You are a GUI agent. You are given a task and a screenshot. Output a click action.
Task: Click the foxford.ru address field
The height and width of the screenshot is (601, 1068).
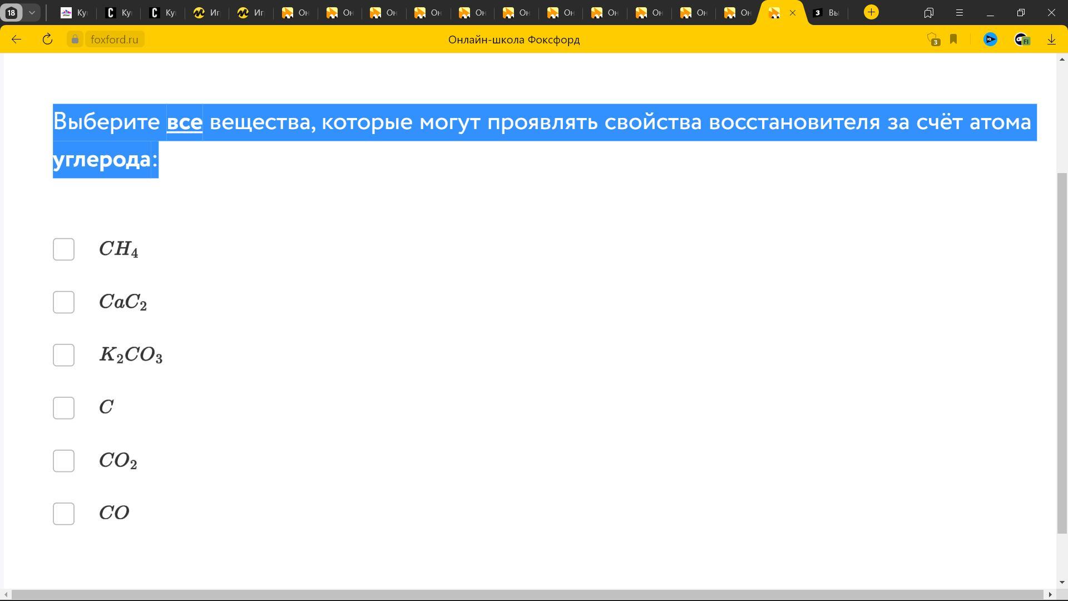pyautogui.click(x=114, y=40)
